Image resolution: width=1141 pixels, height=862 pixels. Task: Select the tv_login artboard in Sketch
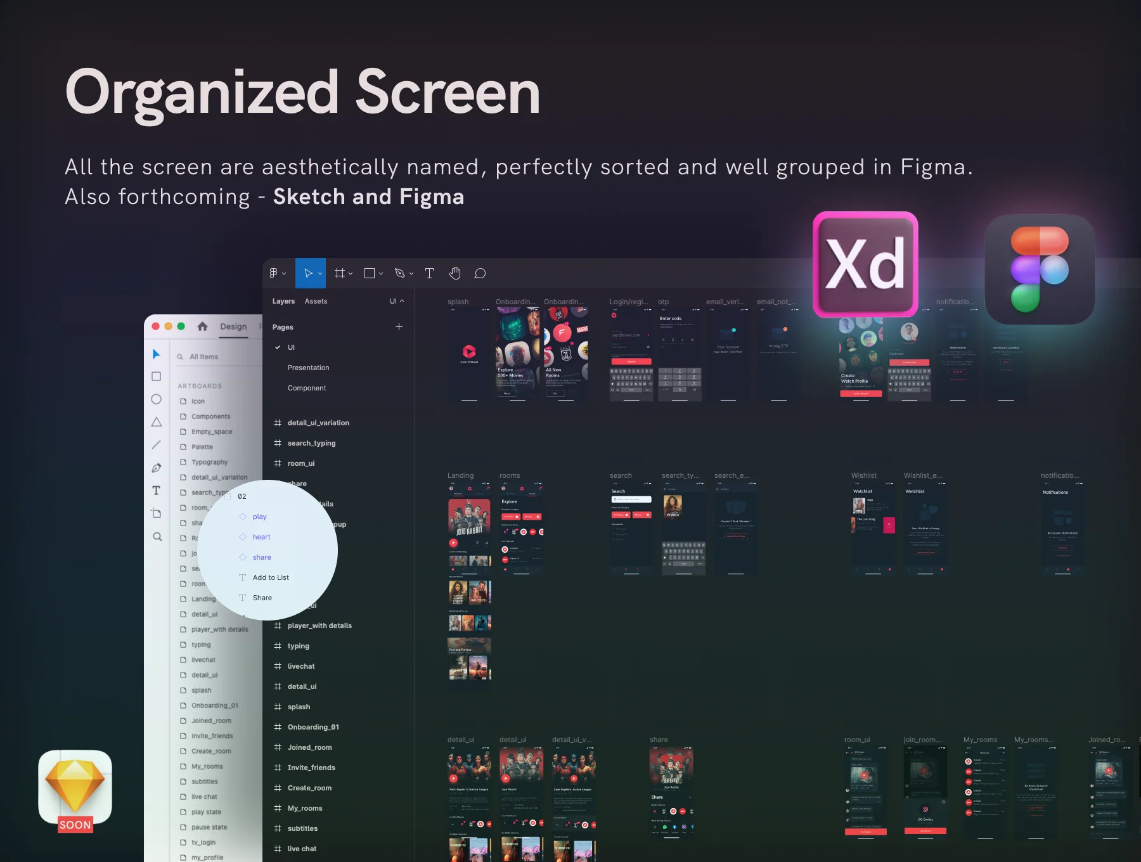tap(203, 842)
